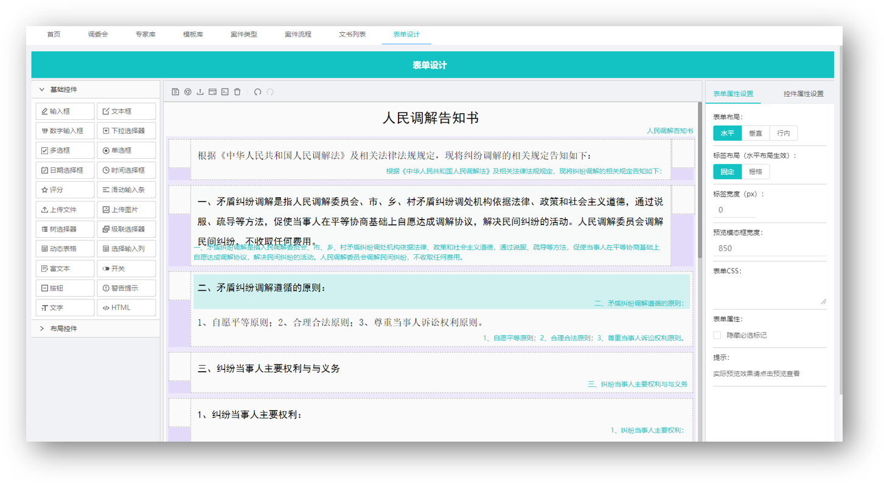Select the 时间选择框 widget

point(126,170)
